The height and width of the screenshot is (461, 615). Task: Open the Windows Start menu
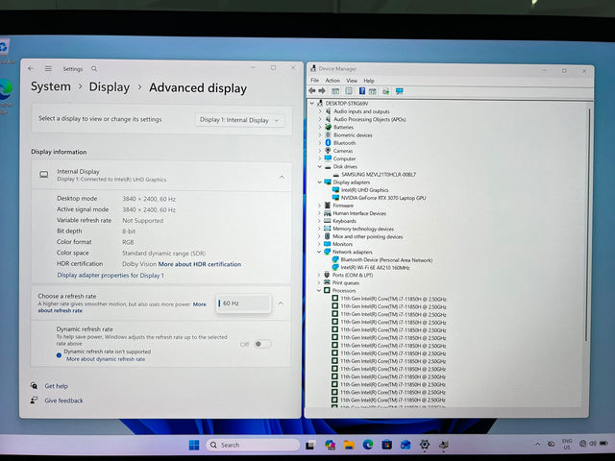point(194,445)
